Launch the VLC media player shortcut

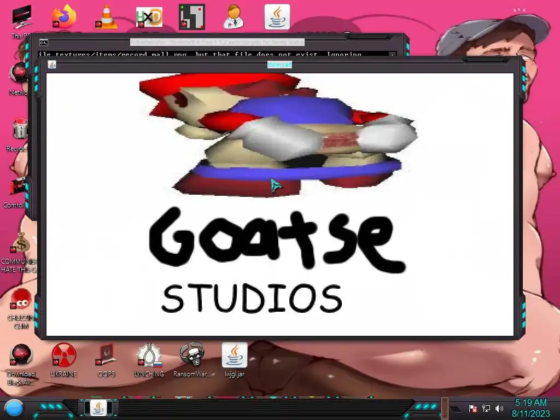107,16
